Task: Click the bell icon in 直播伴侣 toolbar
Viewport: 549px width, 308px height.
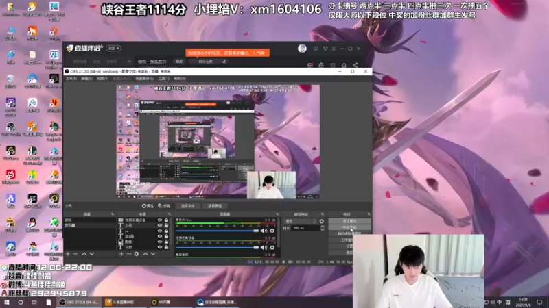Action: (344, 65)
